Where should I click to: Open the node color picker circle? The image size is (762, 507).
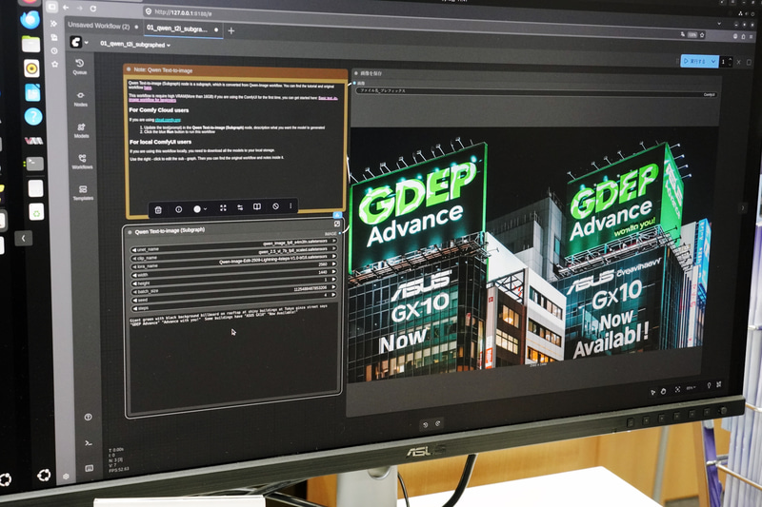(197, 208)
